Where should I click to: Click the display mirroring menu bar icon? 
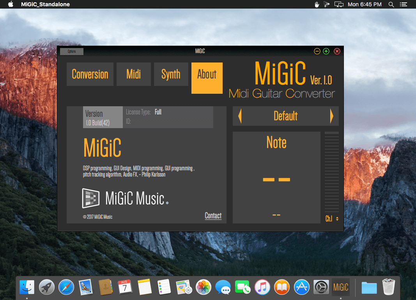click(339, 4)
